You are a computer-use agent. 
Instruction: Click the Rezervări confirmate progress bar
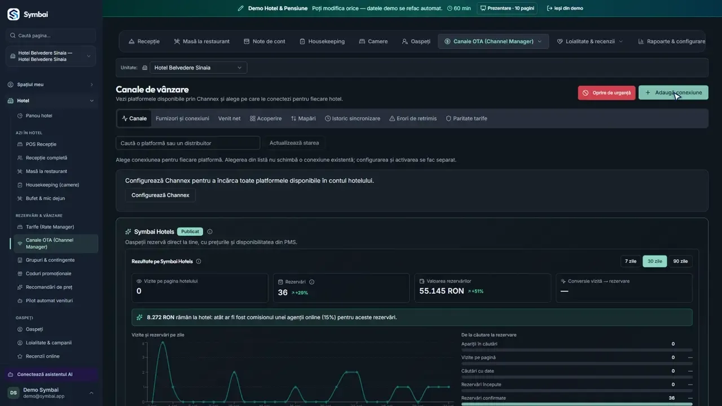[577, 404]
